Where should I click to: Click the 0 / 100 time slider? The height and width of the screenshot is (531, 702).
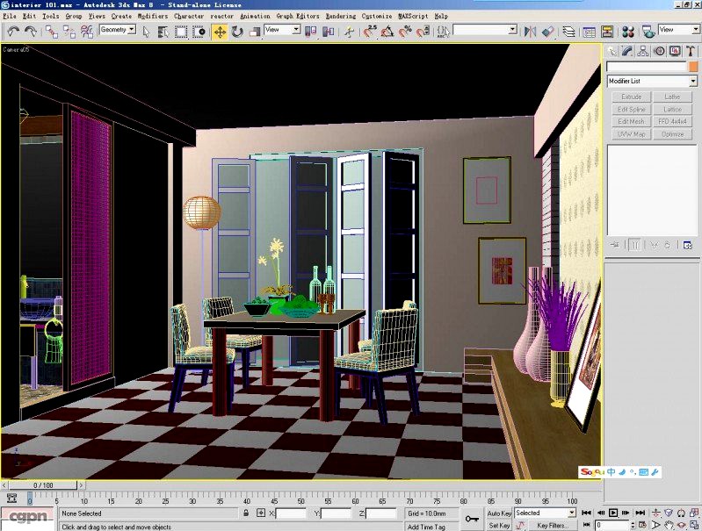pos(43,485)
